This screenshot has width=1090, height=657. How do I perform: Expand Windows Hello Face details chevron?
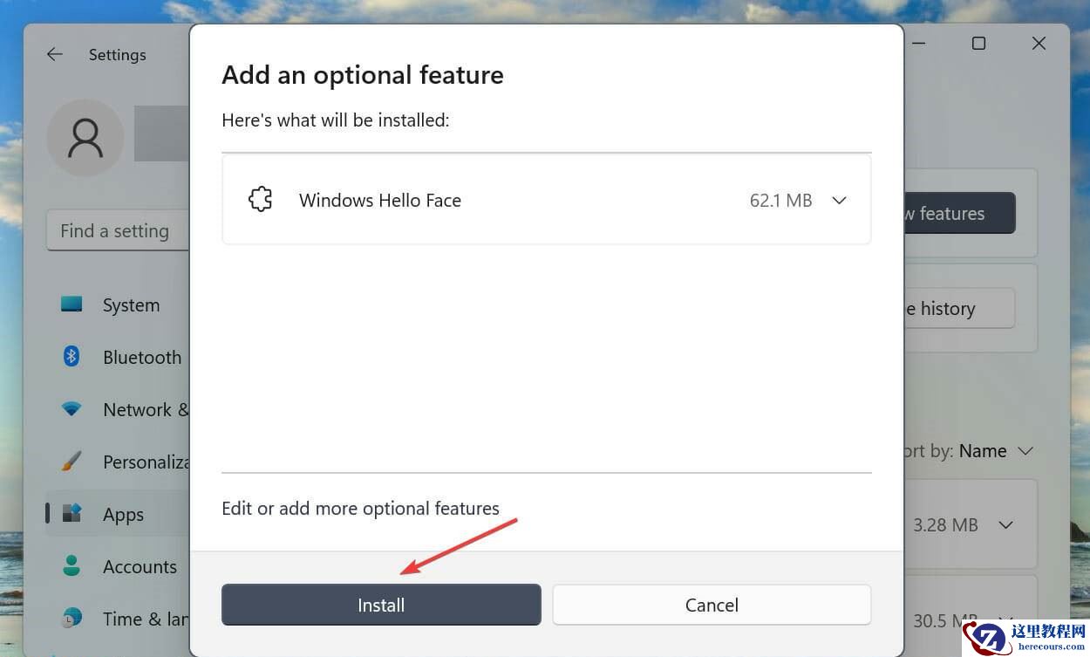pos(839,200)
